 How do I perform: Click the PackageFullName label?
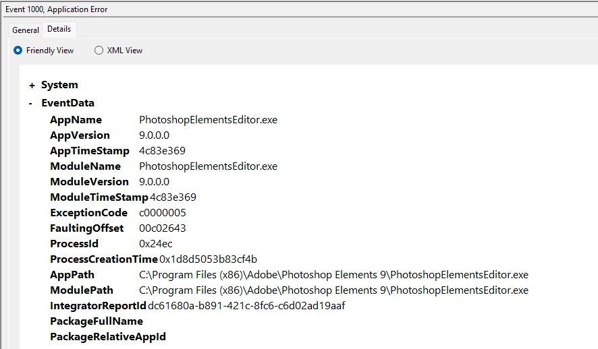(97, 321)
